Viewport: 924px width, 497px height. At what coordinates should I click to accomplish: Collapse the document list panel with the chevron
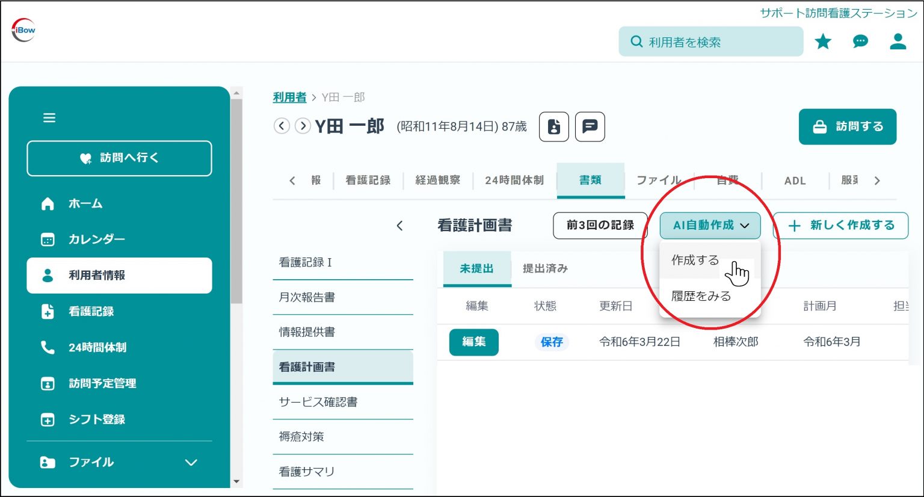click(400, 225)
